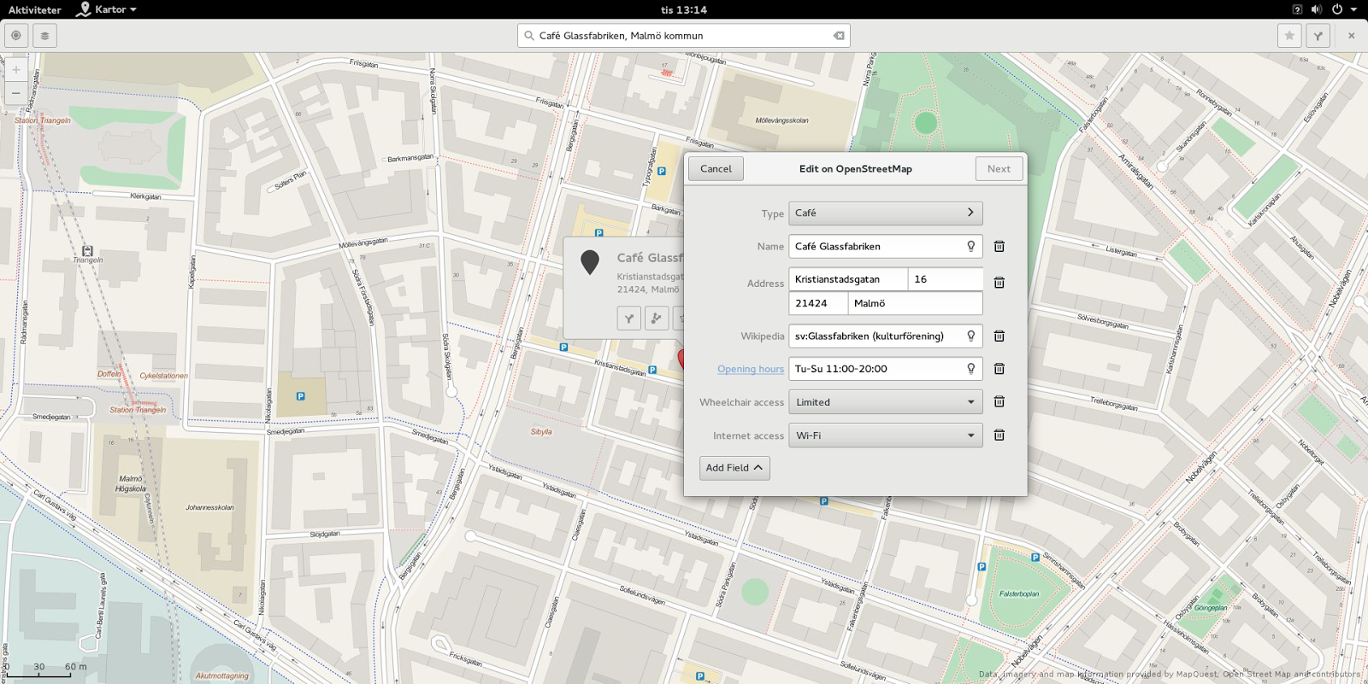
Task: Click the Johannesskolan label on map
Action: pyautogui.click(x=209, y=507)
